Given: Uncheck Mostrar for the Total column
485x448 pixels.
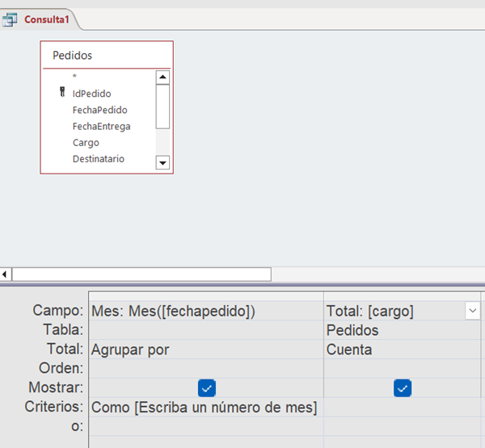Looking at the screenshot, I should coord(402,388).
